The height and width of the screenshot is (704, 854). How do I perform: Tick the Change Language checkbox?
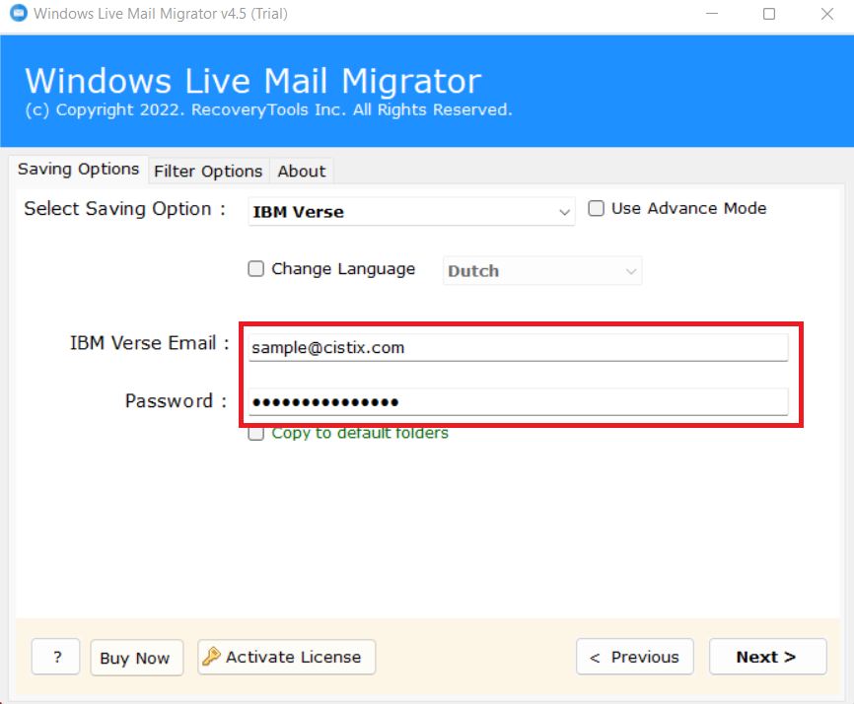click(x=256, y=269)
